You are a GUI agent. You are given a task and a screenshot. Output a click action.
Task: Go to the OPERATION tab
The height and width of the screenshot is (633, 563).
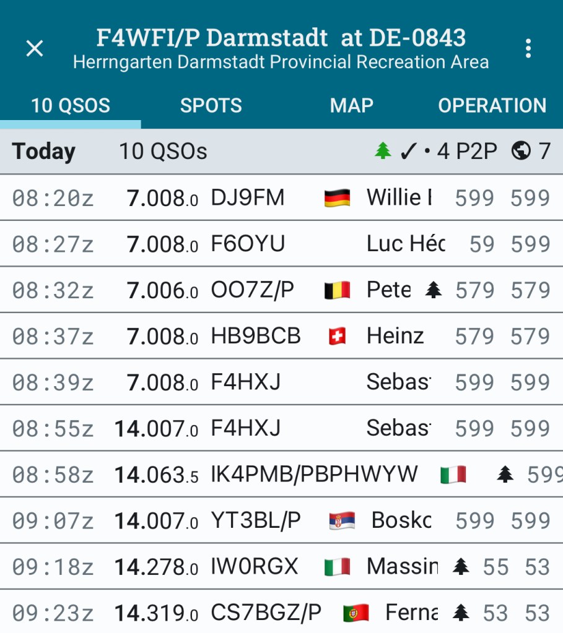pos(492,106)
